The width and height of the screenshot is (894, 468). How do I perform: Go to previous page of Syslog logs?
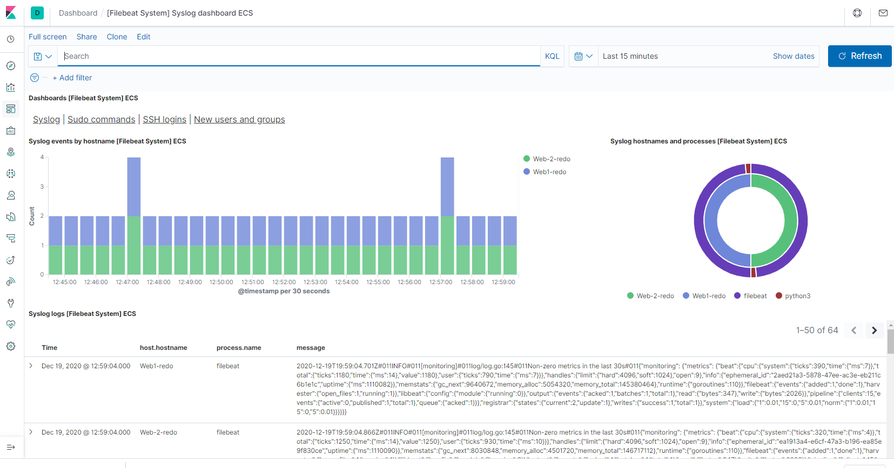click(854, 331)
